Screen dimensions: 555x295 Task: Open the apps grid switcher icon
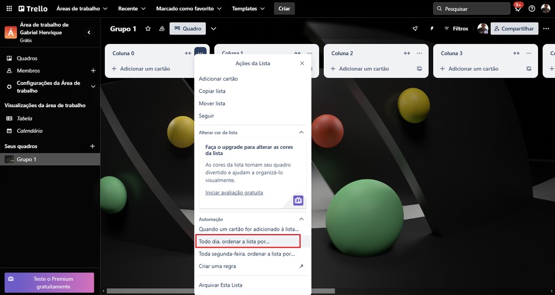click(9, 8)
